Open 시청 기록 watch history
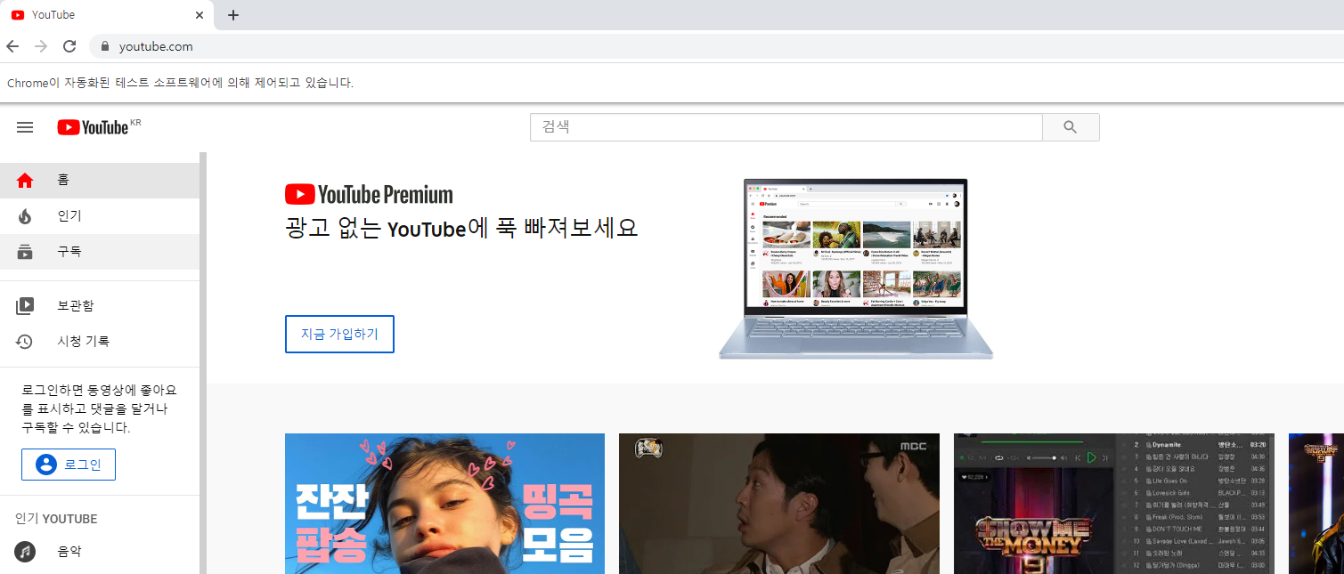1344x574 pixels. coord(100,342)
